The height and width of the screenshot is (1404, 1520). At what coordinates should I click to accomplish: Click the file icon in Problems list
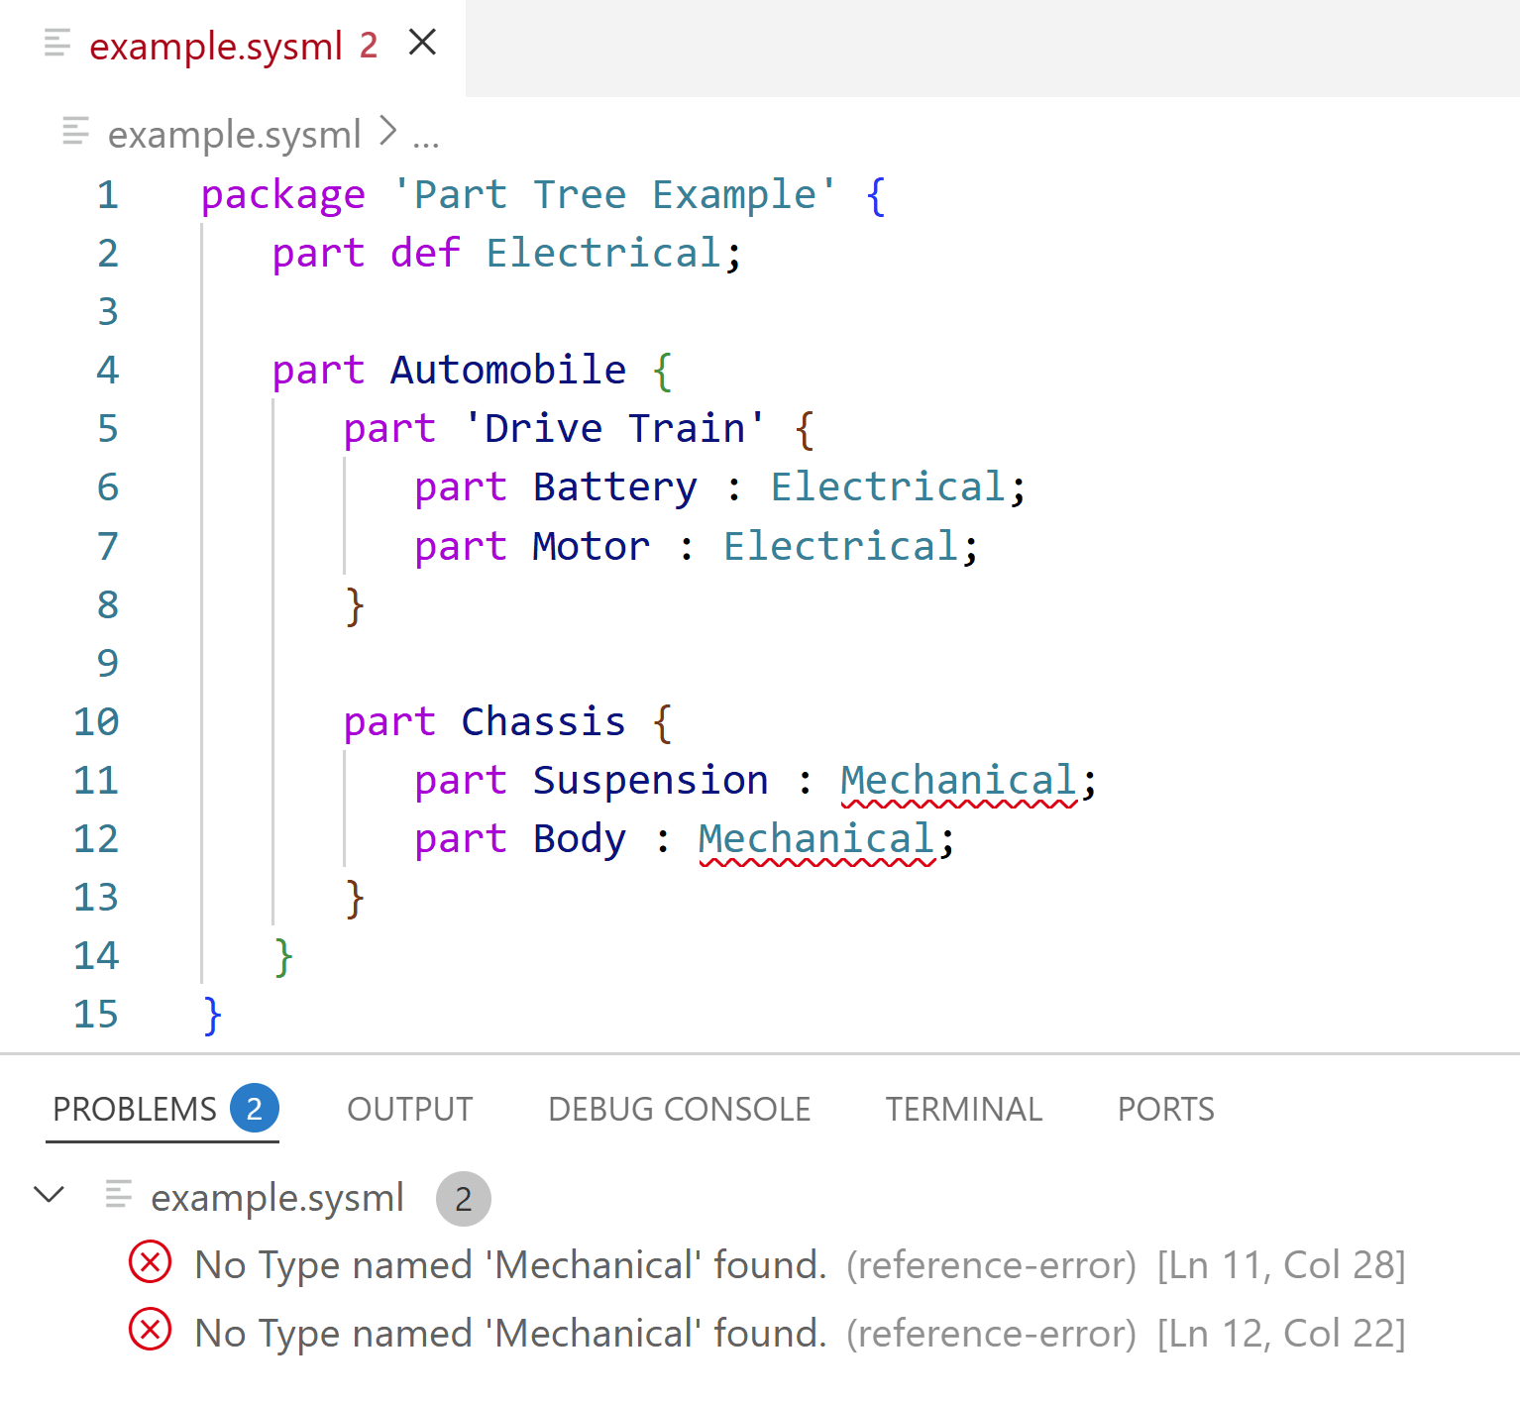coord(119,1196)
